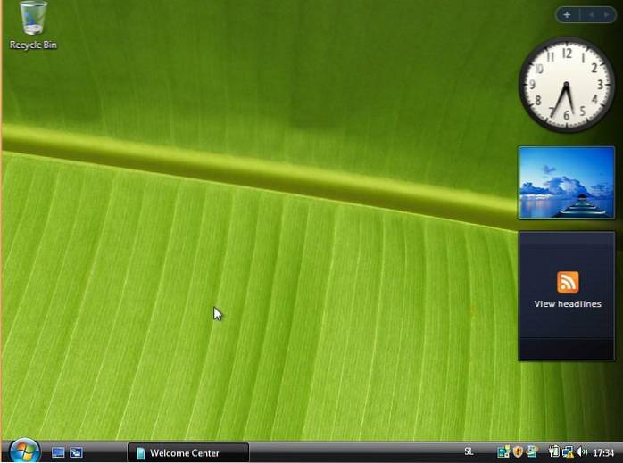Screen dimensions: 623x463
Task: Open the Recycle Bin desktop icon
Action: pos(32,24)
